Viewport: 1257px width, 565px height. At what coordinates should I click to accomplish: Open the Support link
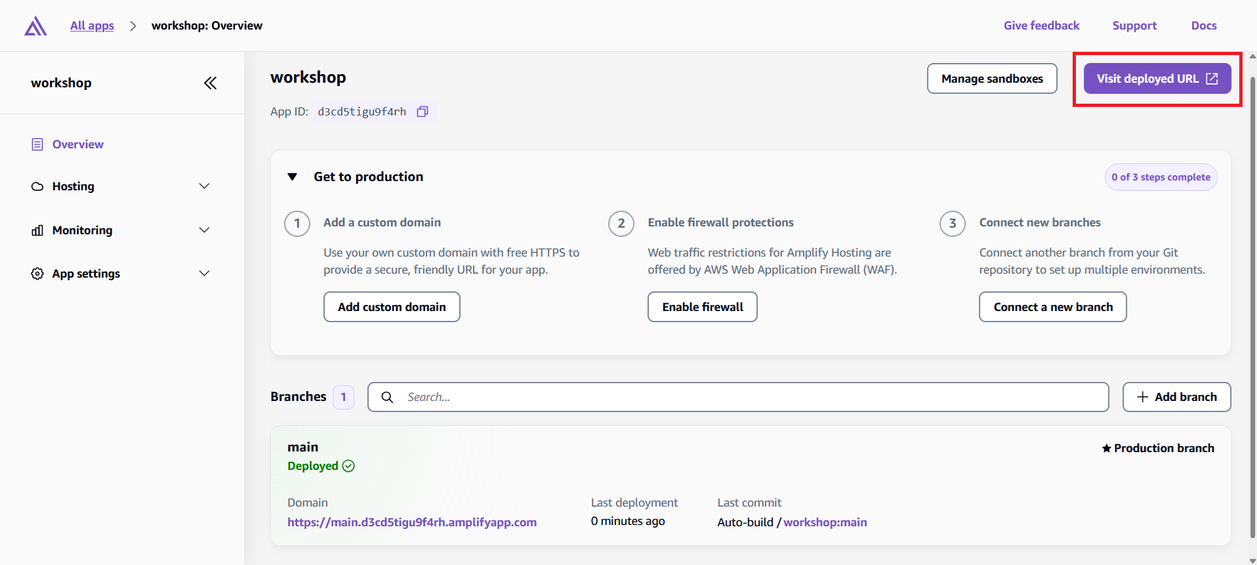click(1134, 26)
